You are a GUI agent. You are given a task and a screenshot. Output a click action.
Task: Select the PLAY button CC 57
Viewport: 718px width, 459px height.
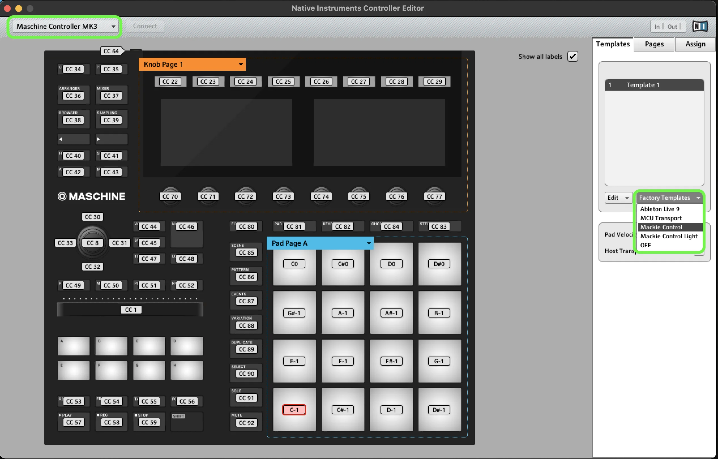74,421
